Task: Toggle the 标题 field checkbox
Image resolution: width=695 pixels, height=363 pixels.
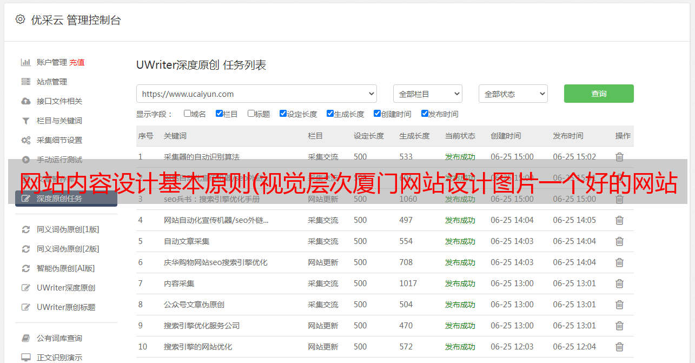Action: coord(251,114)
